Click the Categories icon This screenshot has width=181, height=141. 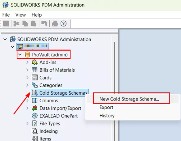pyautogui.click(x=34, y=85)
